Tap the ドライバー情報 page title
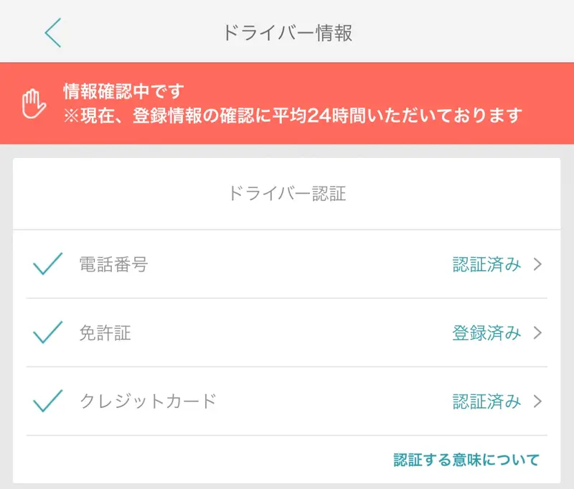The height and width of the screenshot is (489, 574). pos(288,32)
